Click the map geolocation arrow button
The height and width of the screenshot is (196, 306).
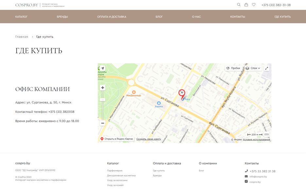point(102,68)
